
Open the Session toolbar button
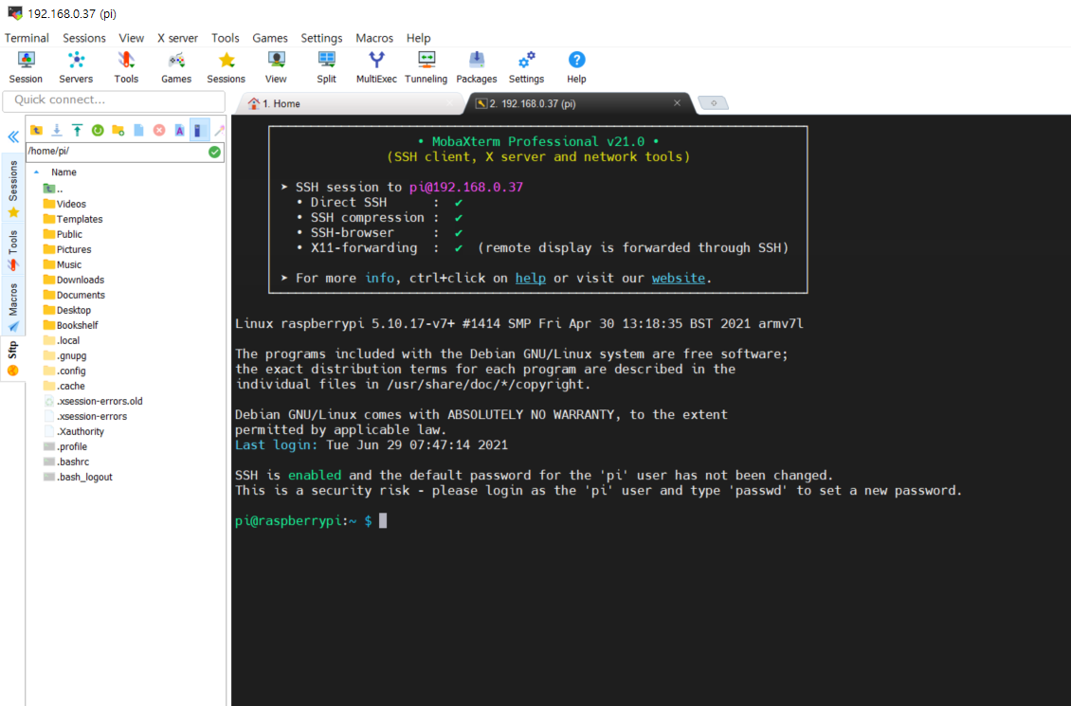(26, 67)
